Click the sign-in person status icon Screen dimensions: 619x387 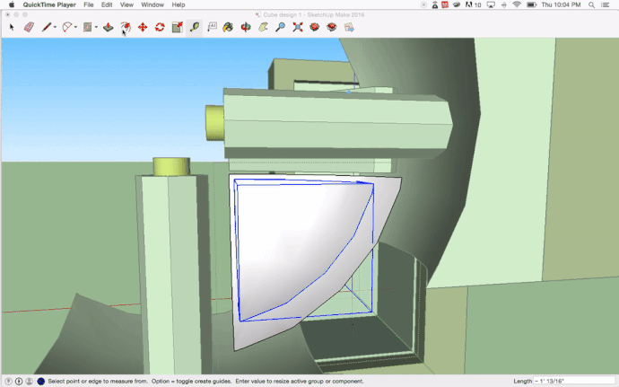(30, 382)
